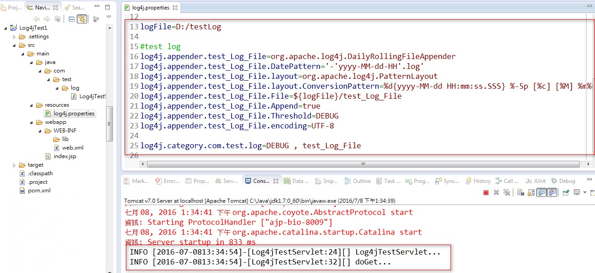Image resolution: width=595 pixels, height=273 pixels.
Task: Go up one level in the Navigator
Action: [57, 19]
